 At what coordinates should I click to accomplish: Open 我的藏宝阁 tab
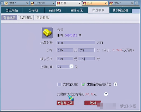(120, 10)
